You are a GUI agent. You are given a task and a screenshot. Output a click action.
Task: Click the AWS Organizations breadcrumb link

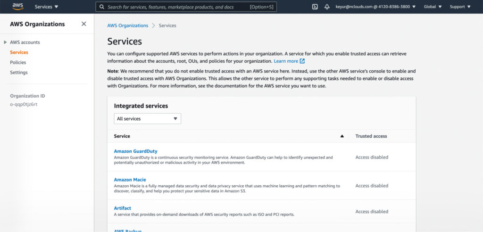(x=127, y=25)
